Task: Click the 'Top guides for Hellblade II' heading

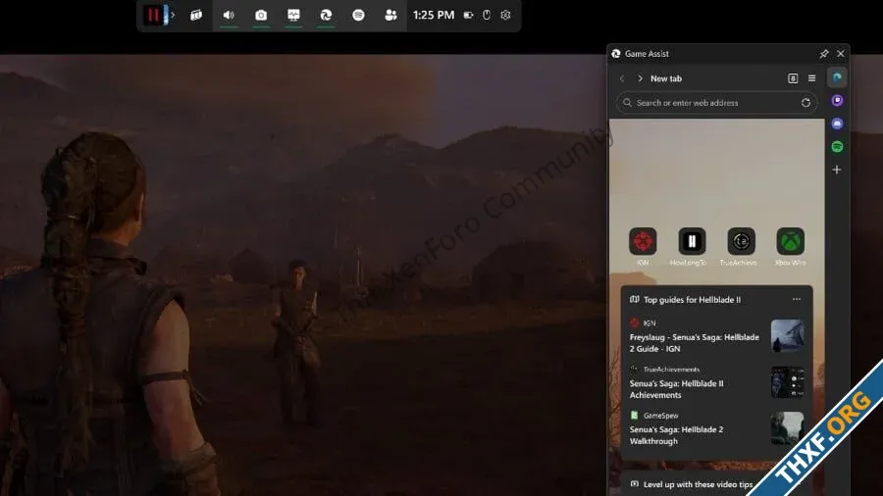Action: coord(692,300)
